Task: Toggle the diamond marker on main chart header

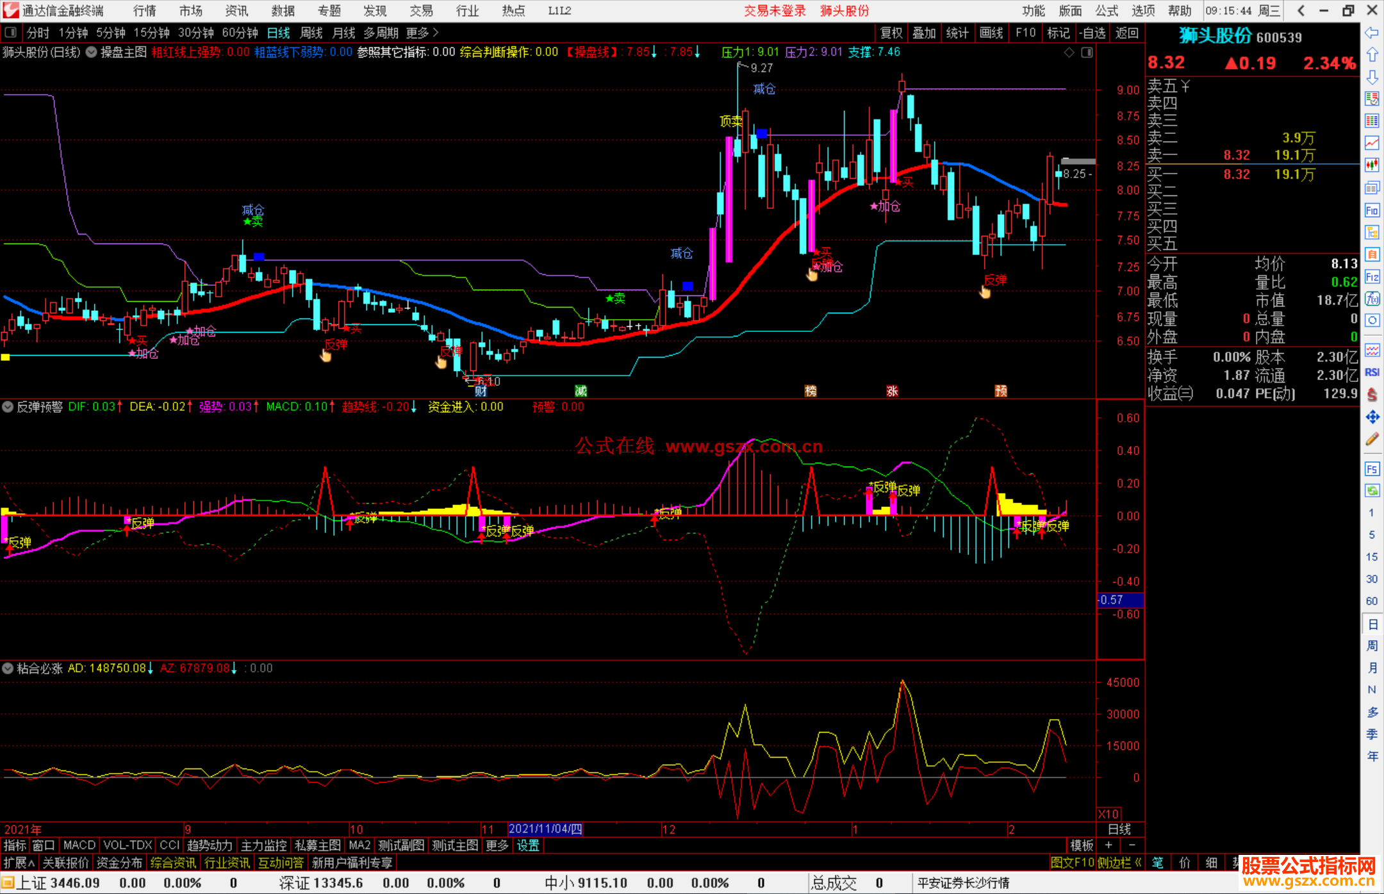Action: 1069,53
